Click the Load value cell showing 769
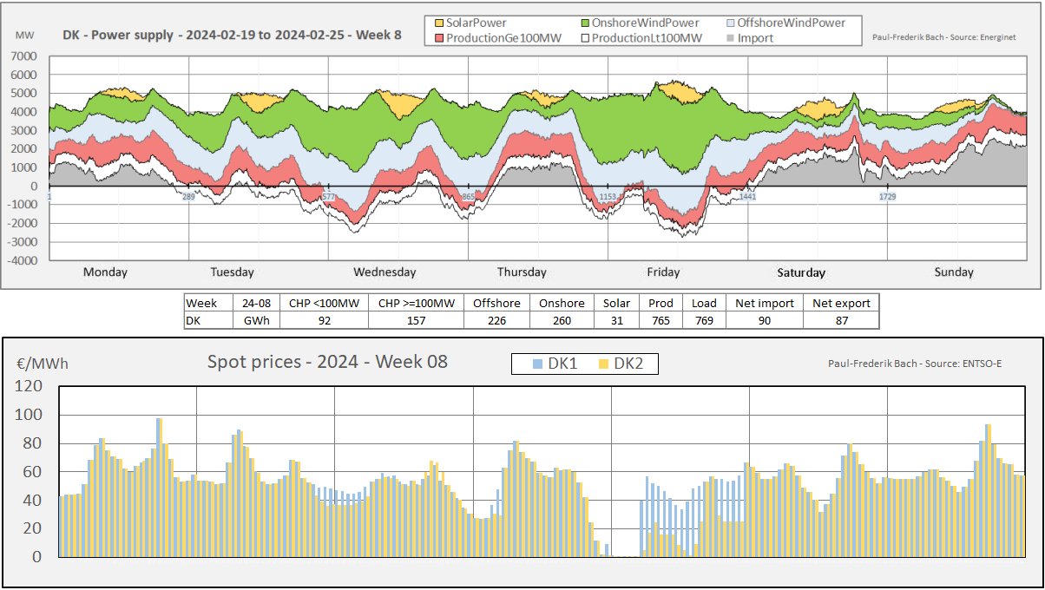 coord(704,320)
